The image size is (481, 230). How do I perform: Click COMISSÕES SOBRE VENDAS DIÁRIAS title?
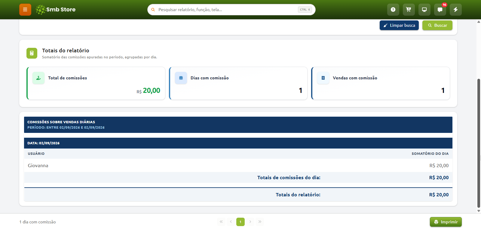pos(61,122)
